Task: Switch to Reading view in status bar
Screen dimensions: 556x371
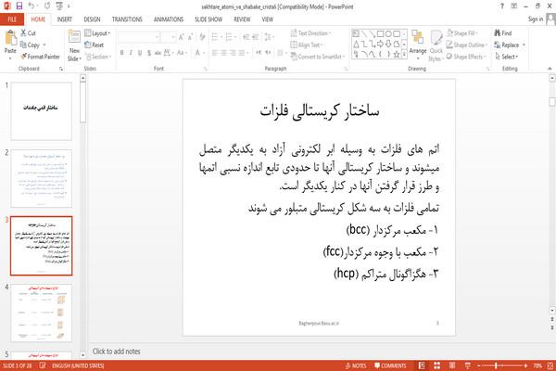Action: 452,365
